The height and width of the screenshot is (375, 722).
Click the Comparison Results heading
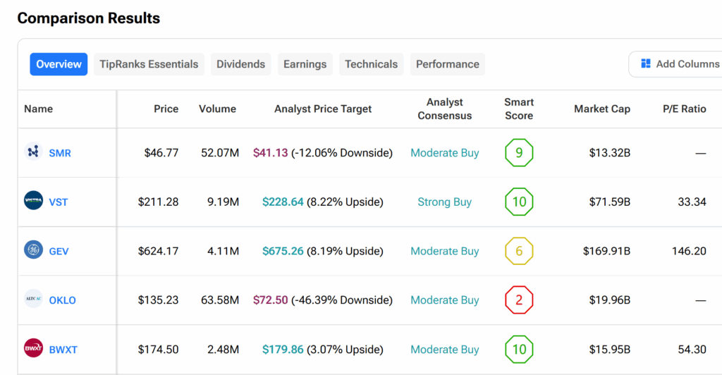[x=89, y=18]
